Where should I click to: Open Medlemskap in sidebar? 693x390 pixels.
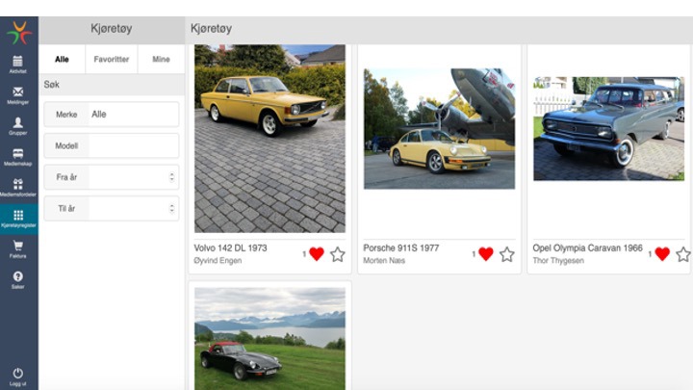(x=18, y=156)
